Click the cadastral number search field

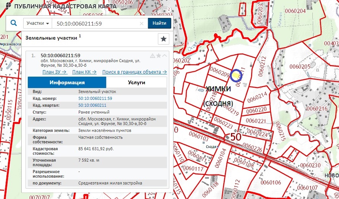95,23
